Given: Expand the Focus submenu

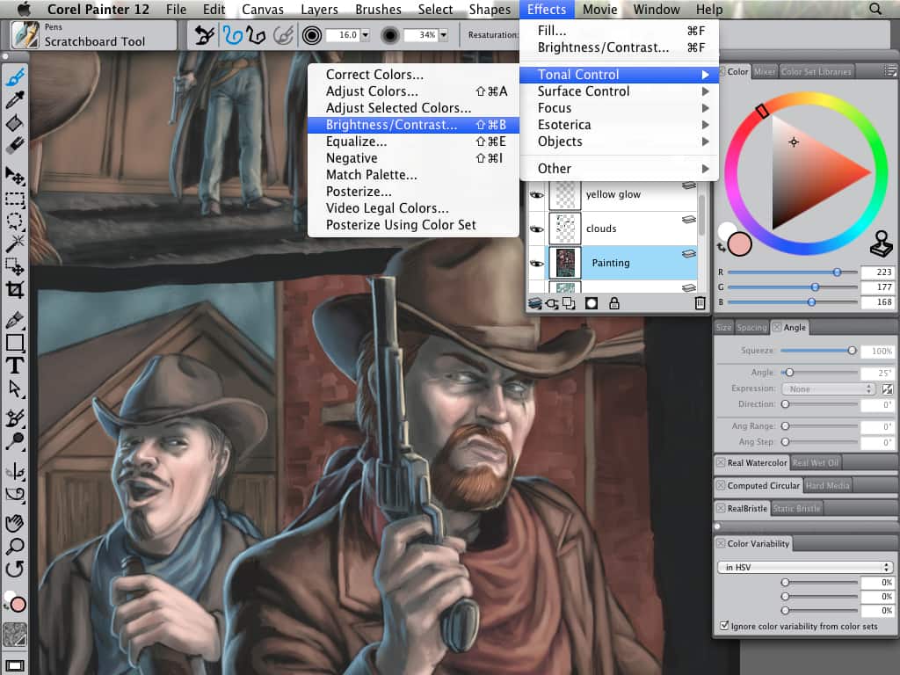Looking at the screenshot, I should (619, 108).
